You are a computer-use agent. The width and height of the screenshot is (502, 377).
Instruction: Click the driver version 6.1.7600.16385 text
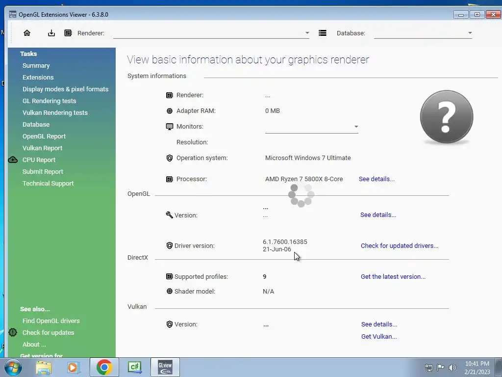tap(285, 242)
